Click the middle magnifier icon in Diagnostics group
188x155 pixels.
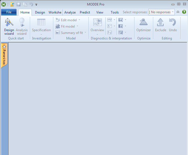click(121, 26)
